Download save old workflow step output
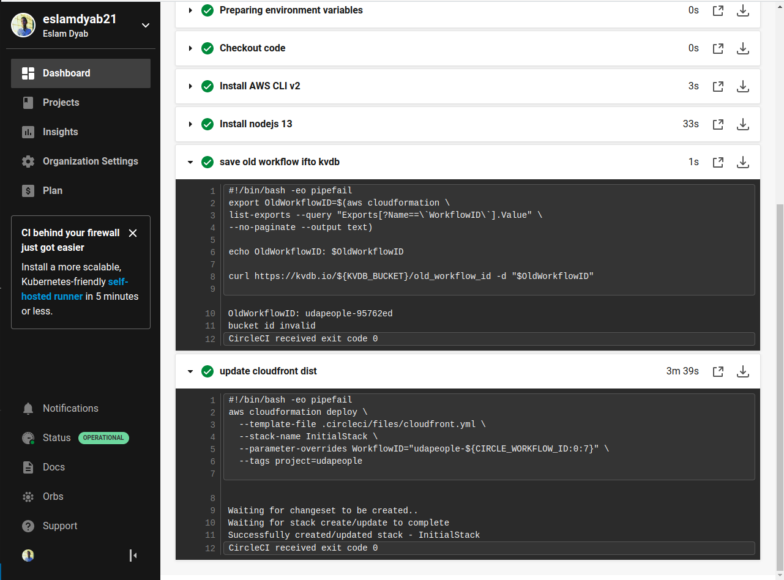Screen dimensions: 784x580 [x=743, y=162]
